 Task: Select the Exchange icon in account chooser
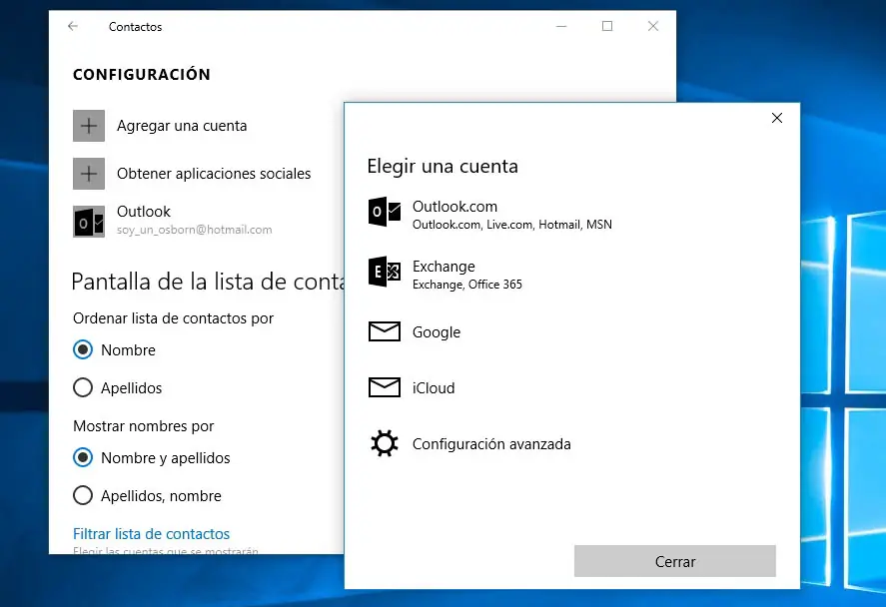coord(385,272)
